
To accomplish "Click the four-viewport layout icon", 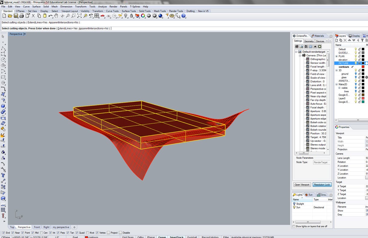I will 97,16.
